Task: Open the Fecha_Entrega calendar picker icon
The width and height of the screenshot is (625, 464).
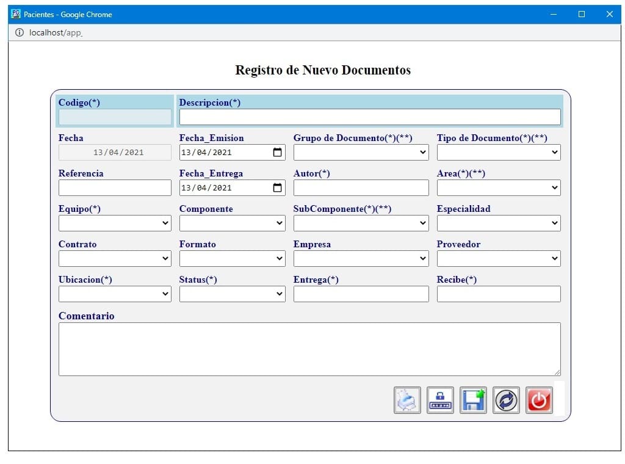Action: (x=278, y=188)
